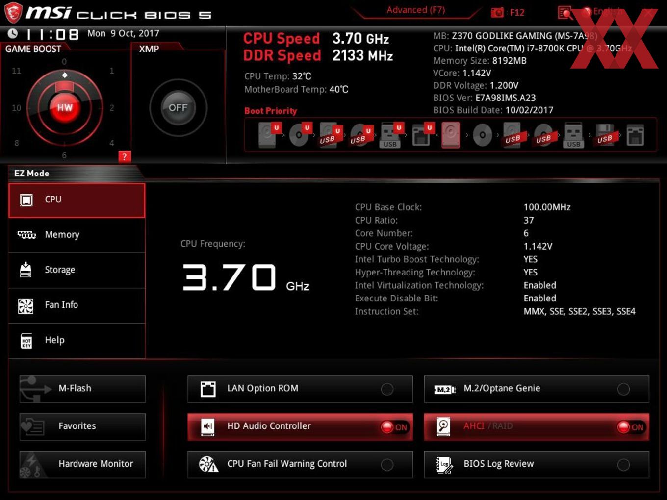Click the Execute Disable Bit Enabled value
Viewport: 667px width, 500px height.
[539, 298]
